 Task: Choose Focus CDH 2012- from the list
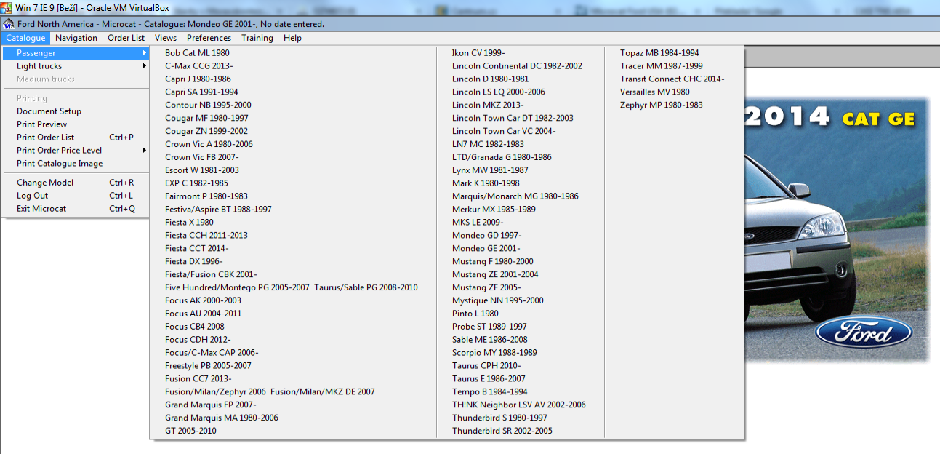197,340
